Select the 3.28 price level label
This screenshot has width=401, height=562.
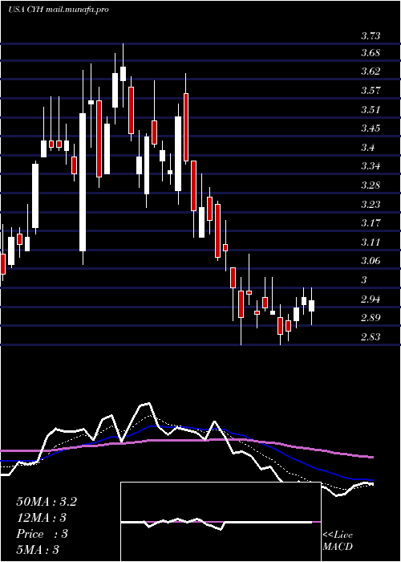point(371,185)
